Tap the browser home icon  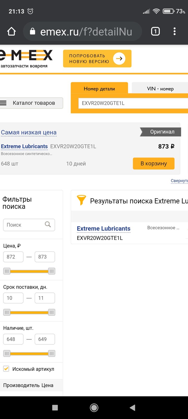click(11, 31)
